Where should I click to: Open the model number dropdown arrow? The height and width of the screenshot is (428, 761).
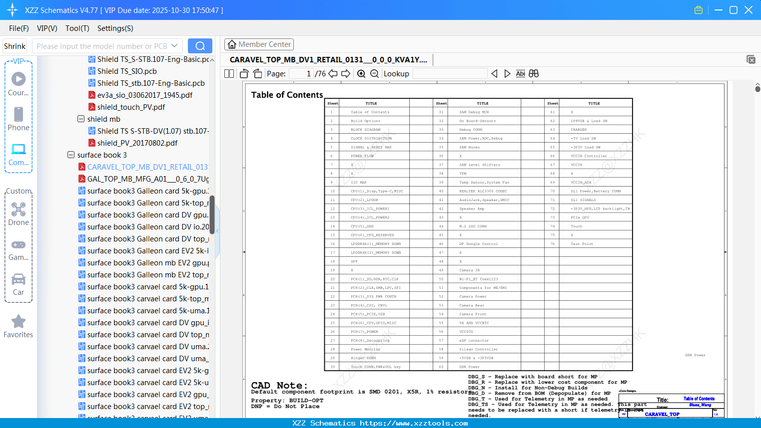(174, 46)
